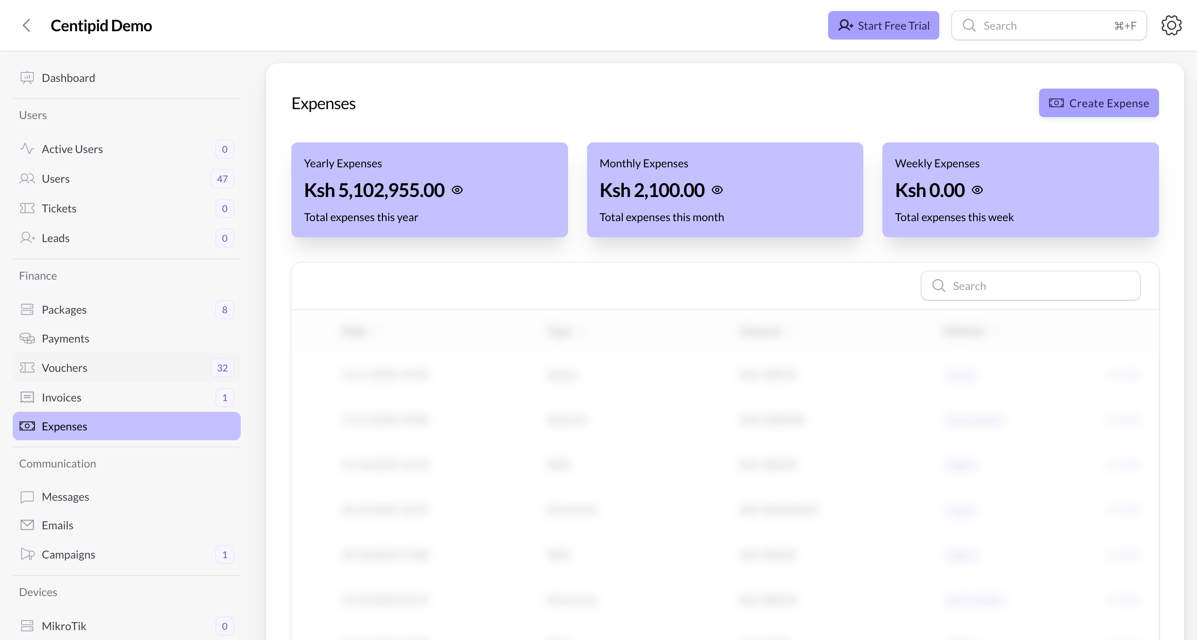The width and height of the screenshot is (1197, 640).
Task: Sort the table by its second column
Action: (x=559, y=331)
